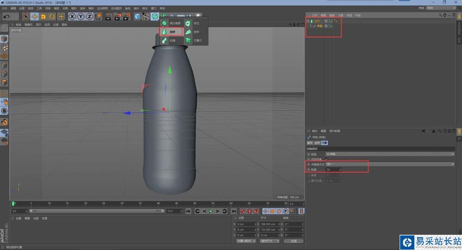
Task: Open the spline type (类型) dropdown
Action: [x=389, y=154]
